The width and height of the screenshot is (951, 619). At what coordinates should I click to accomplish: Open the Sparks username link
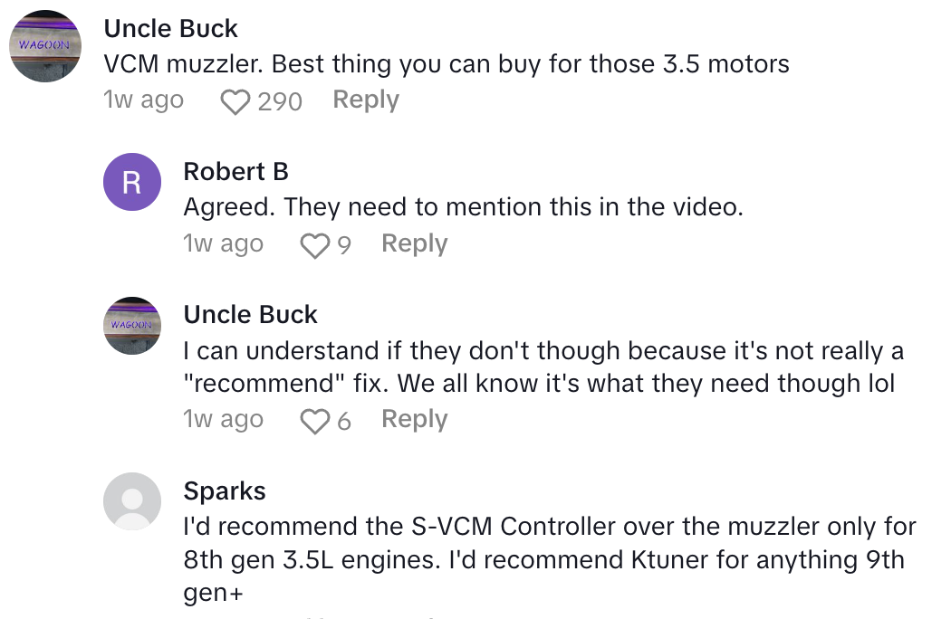(225, 491)
